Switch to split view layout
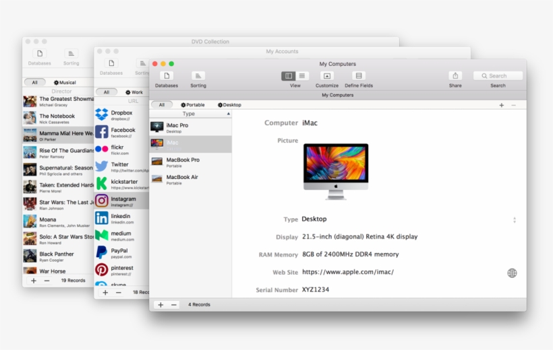 point(289,75)
